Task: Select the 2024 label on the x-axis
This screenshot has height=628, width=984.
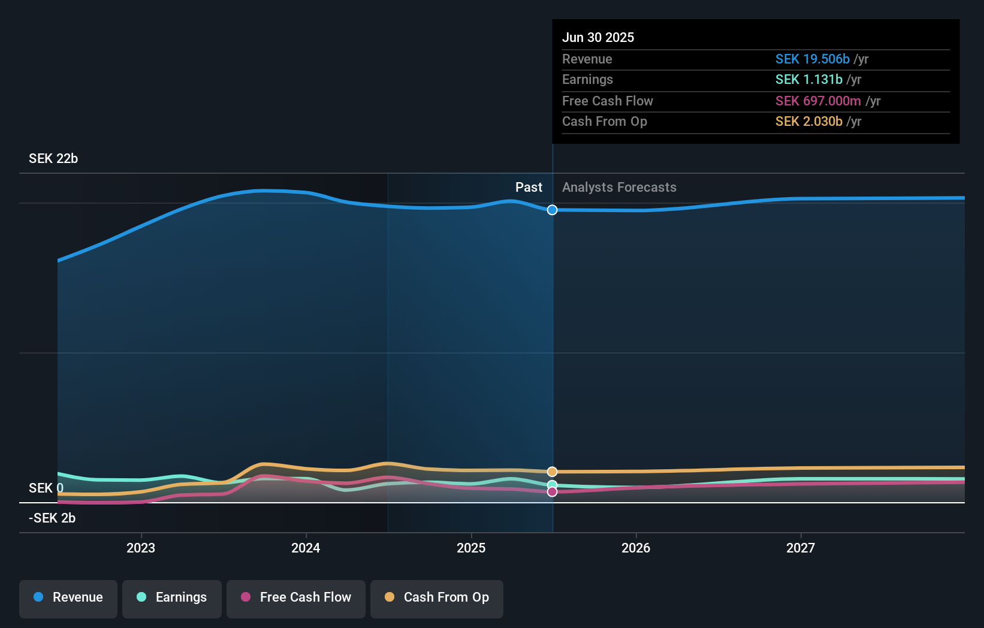Action: pos(306,547)
